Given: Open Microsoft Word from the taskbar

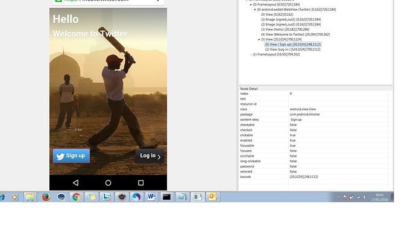Looking at the screenshot, I should [x=151, y=197].
